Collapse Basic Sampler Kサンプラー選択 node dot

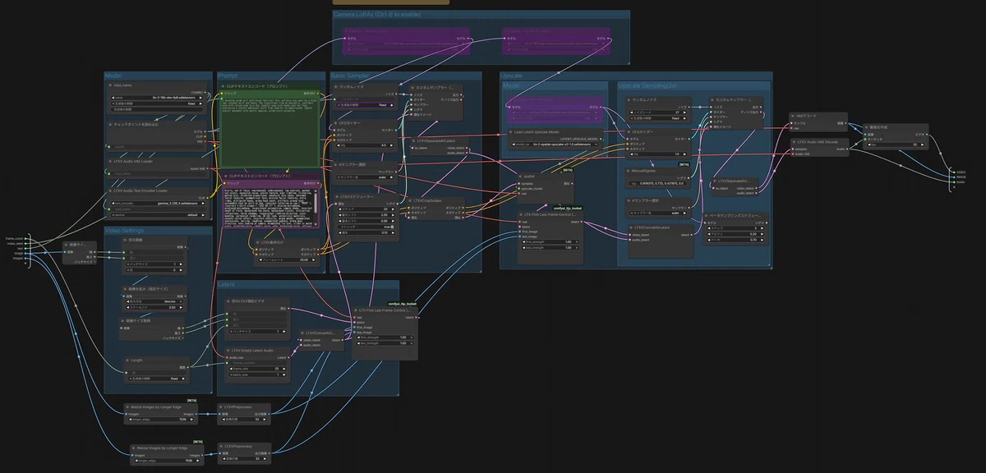click(x=335, y=164)
